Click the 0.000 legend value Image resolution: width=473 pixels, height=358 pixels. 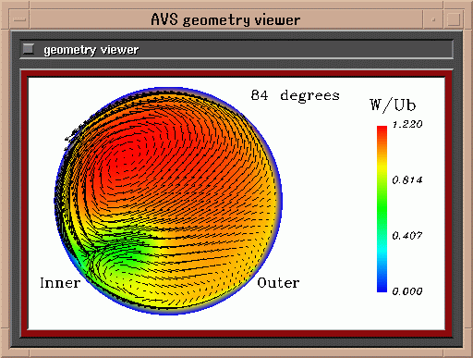point(407,291)
